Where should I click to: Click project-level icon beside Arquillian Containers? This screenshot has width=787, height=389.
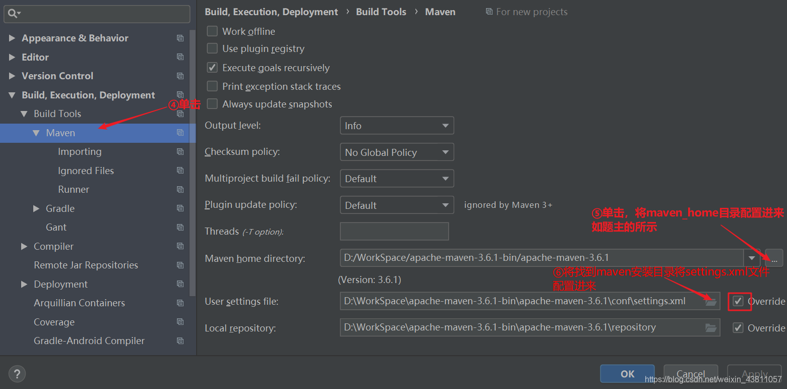click(x=180, y=303)
